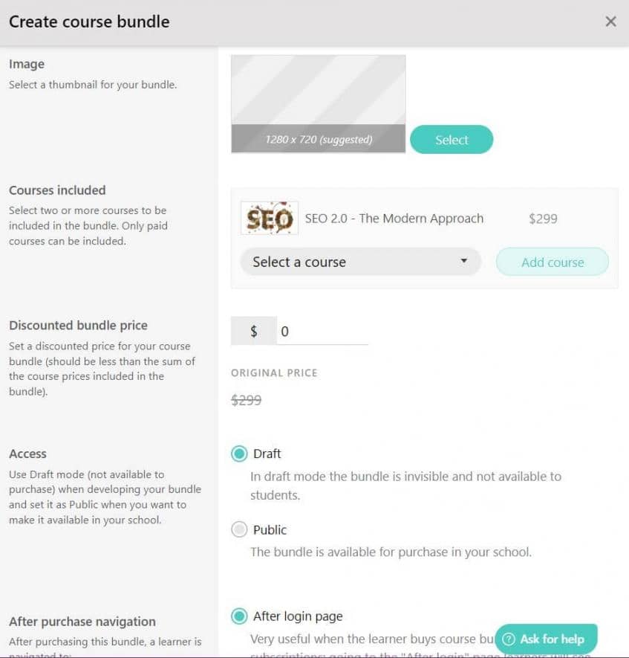Click the $299 course price
The width and height of the screenshot is (629, 658).
pyautogui.click(x=543, y=219)
